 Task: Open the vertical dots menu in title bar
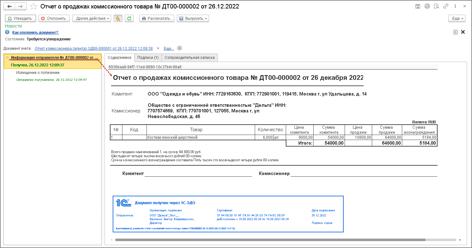[x=455, y=6]
